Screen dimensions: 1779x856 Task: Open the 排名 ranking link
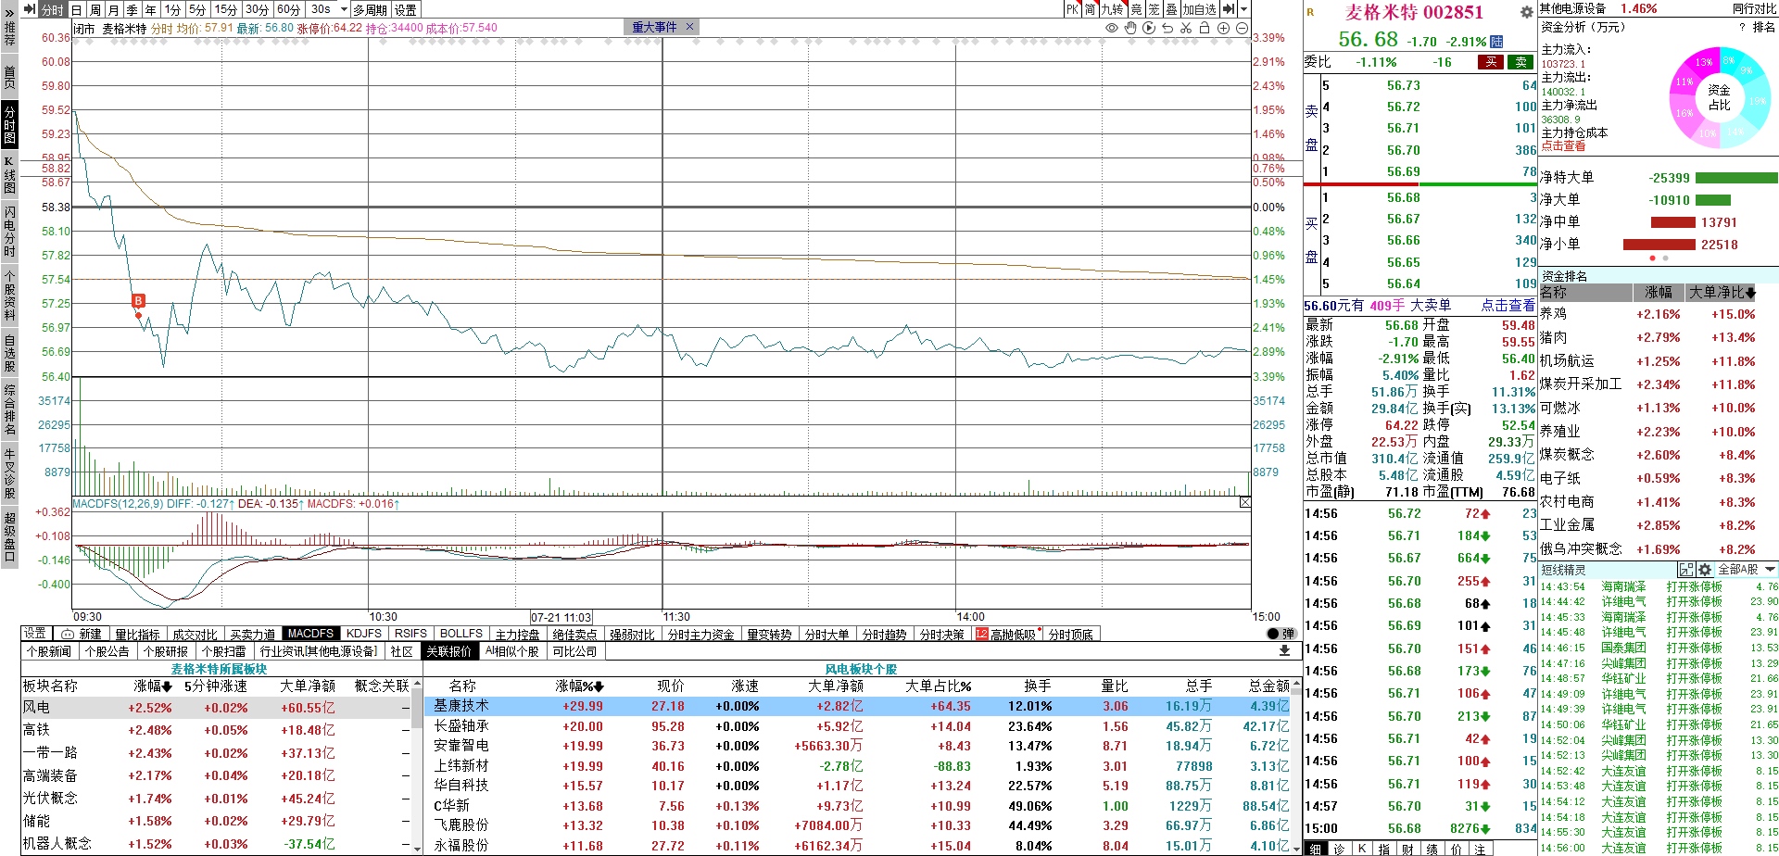1763,27
